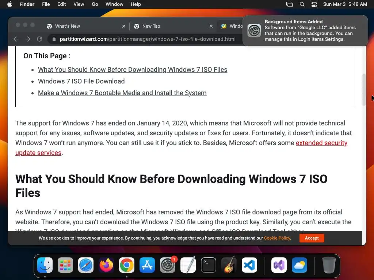Screen dimensions: 374x280
Task: Open the Go menu
Action: (x=95, y=4)
